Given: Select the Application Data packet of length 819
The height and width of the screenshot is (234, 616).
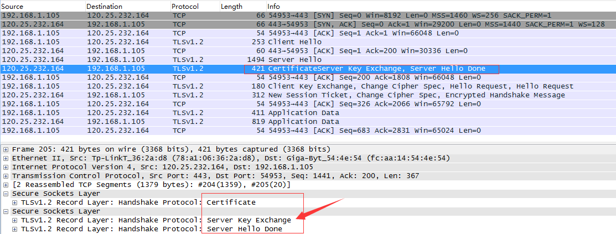Looking at the screenshot, I should point(303,122).
